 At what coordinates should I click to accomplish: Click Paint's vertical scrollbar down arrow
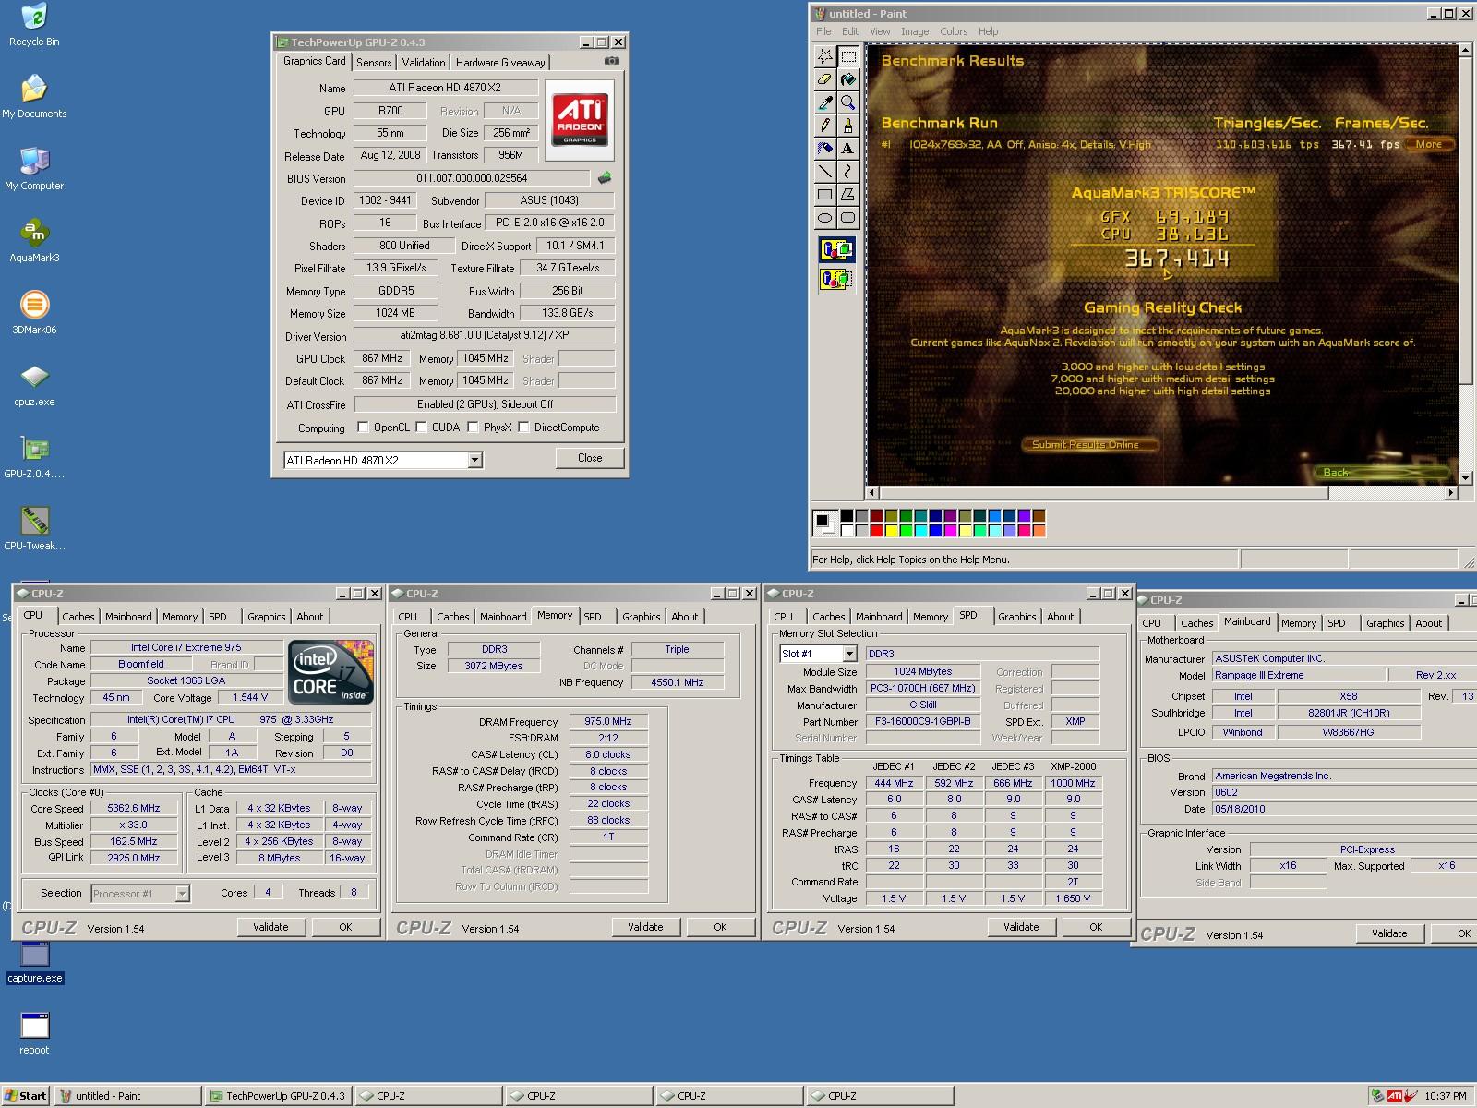[1466, 478]
